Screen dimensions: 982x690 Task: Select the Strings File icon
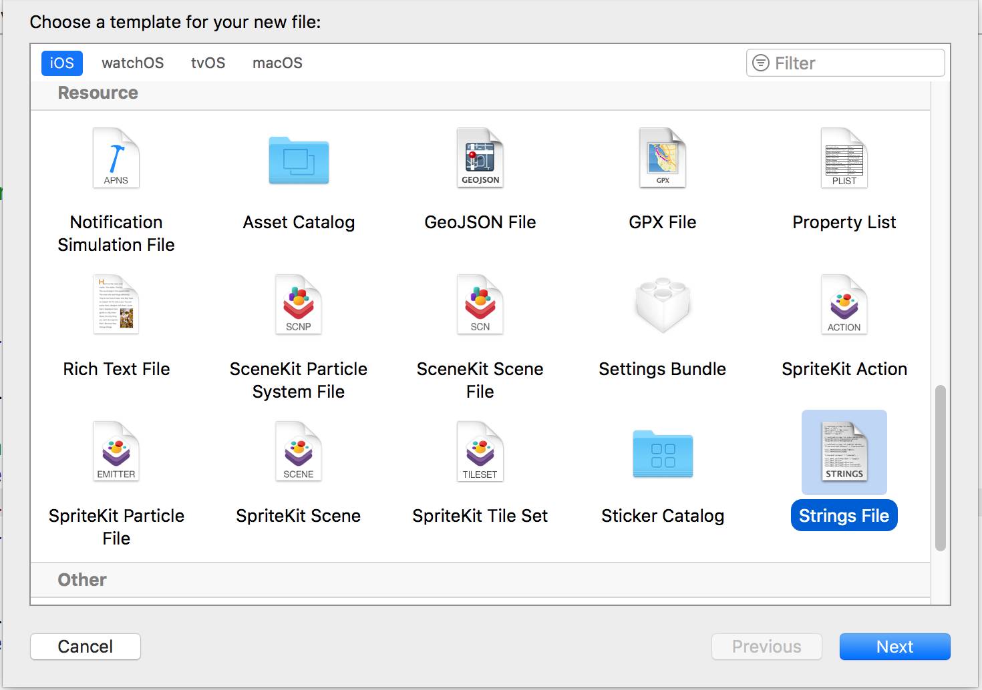[844, 452]
